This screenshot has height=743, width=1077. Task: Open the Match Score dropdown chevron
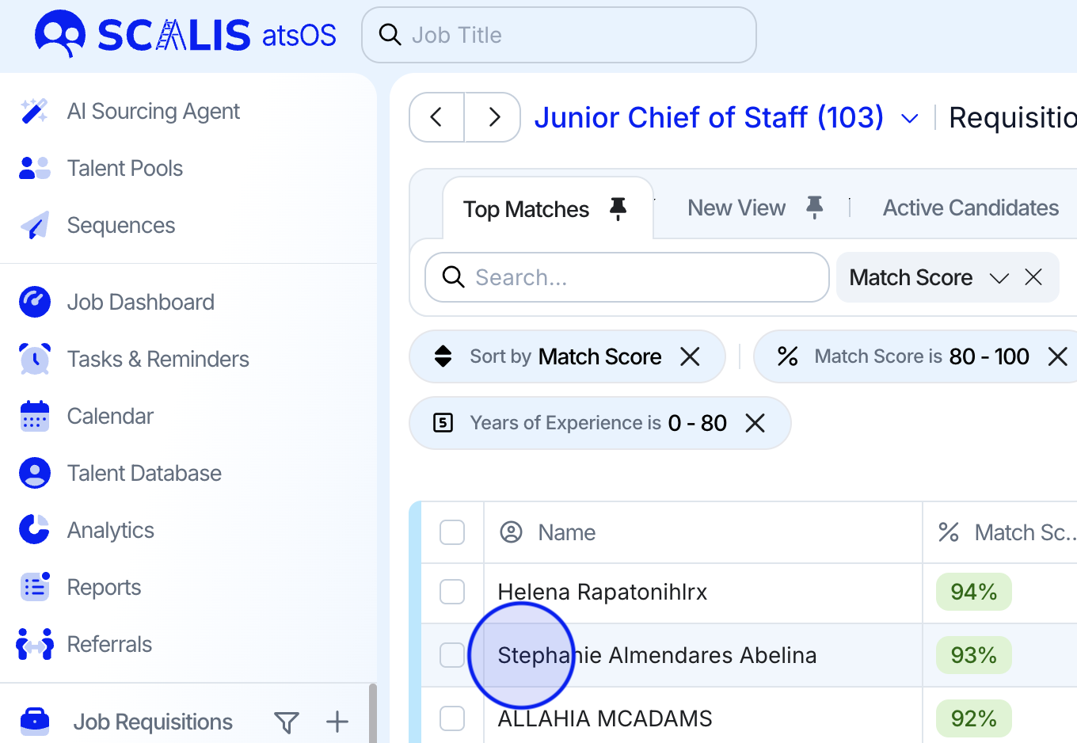(x=999, y=278)
